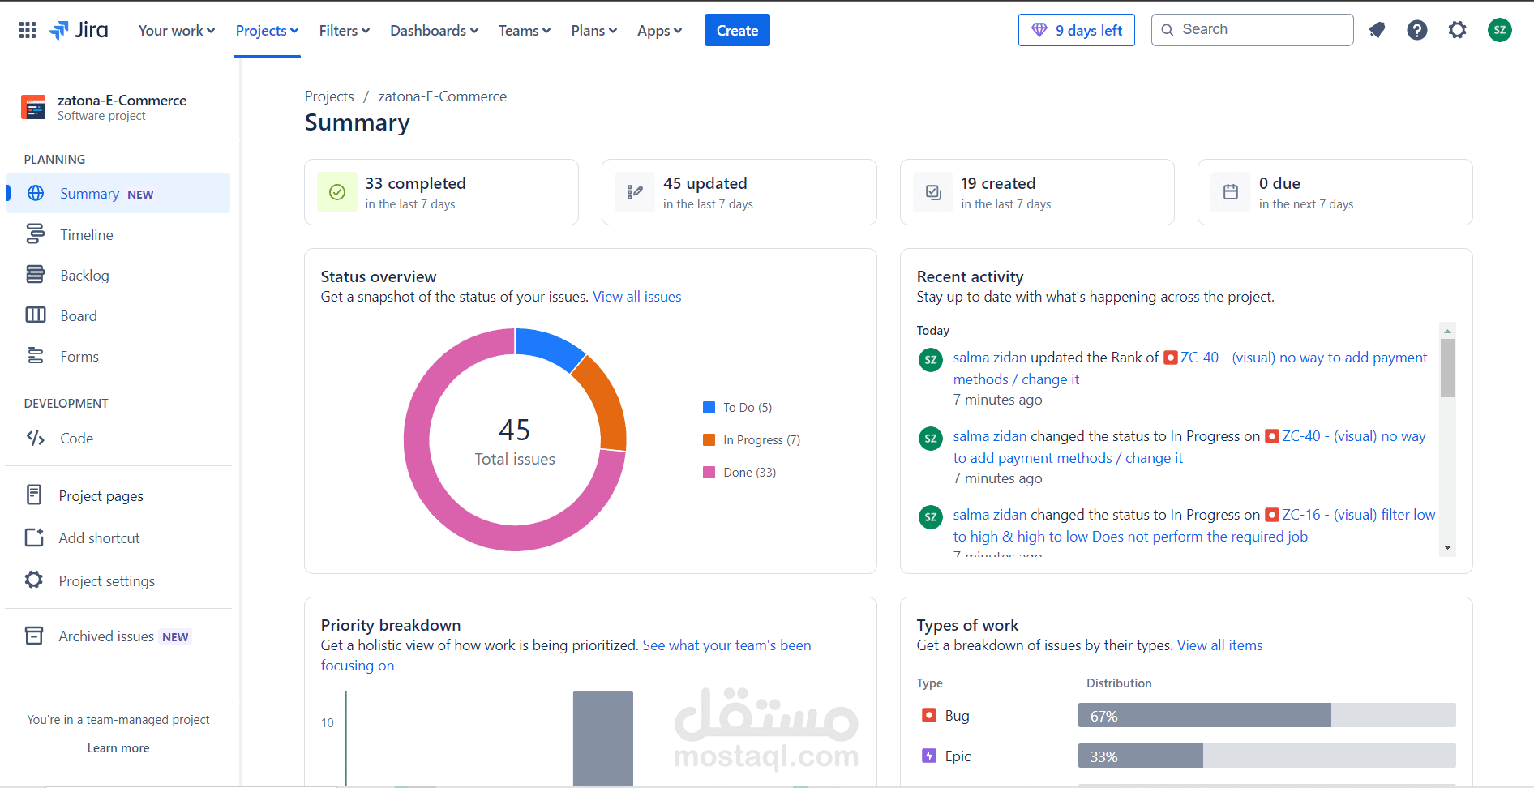This screenshot has width=1534, height=788.
Task: Click the In Progress orange legend swatch
Action: tap(709, 439)
